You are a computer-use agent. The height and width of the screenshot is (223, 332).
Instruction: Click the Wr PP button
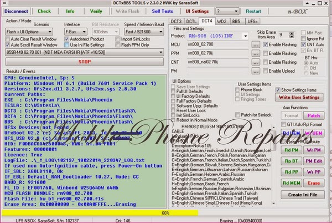coord(314,172)
